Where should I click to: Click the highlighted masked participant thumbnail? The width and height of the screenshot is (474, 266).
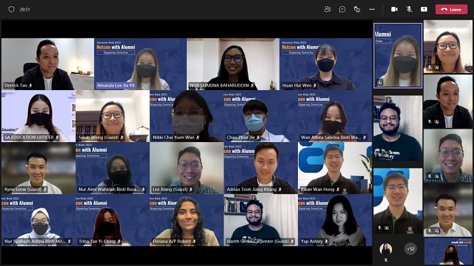point(398,56)
